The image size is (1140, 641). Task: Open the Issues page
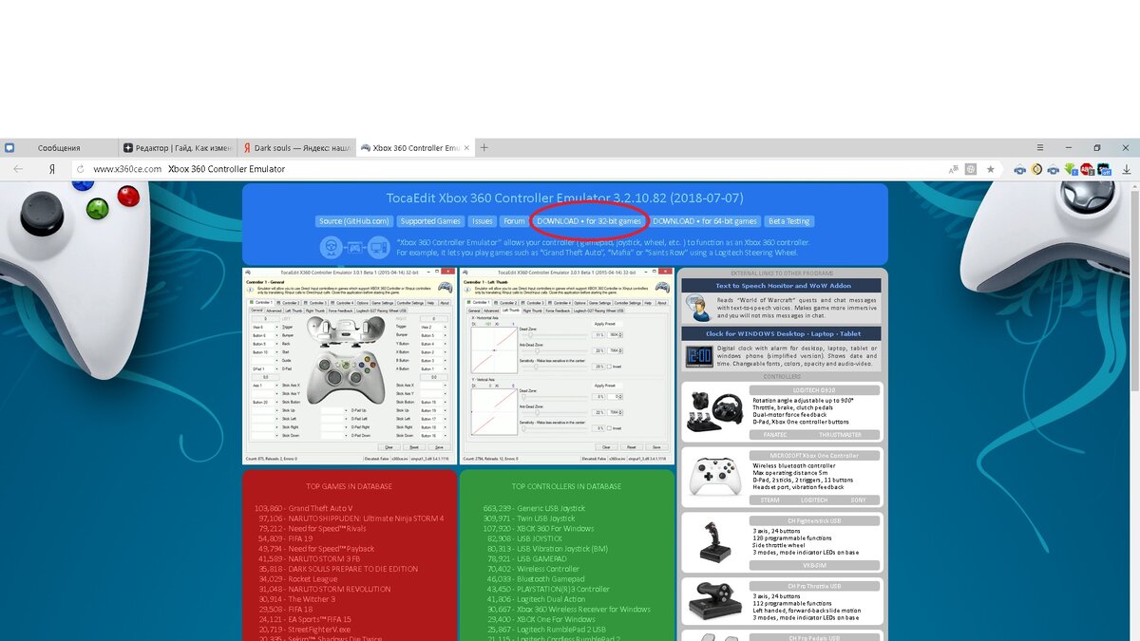point(482,221)
